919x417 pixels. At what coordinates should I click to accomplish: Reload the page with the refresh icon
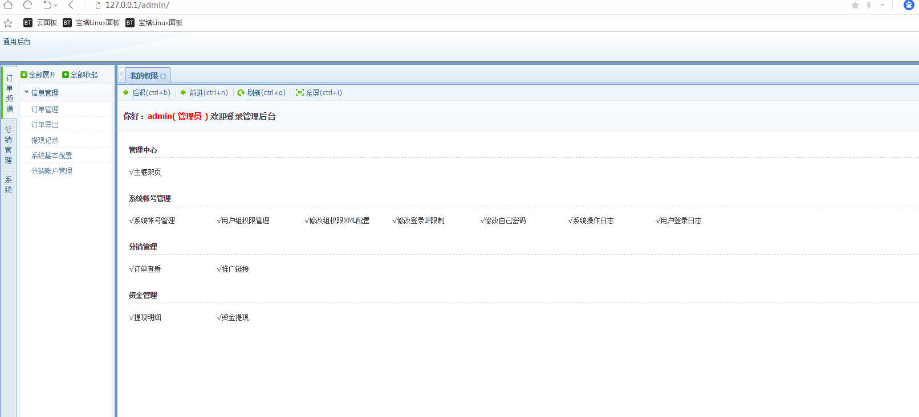[x=27, y=5]
